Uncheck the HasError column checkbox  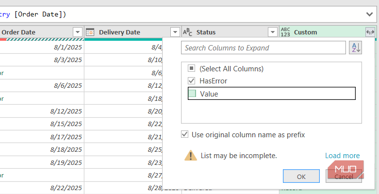(x=191, y=81)
